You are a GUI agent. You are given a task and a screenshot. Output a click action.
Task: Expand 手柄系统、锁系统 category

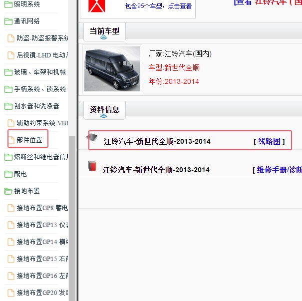pos(40,89)
